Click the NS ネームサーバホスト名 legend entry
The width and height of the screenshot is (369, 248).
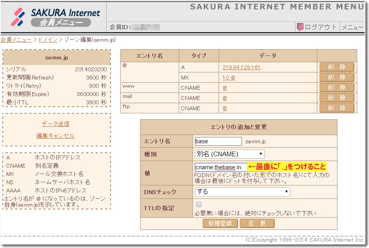click(x=48, y=182)
